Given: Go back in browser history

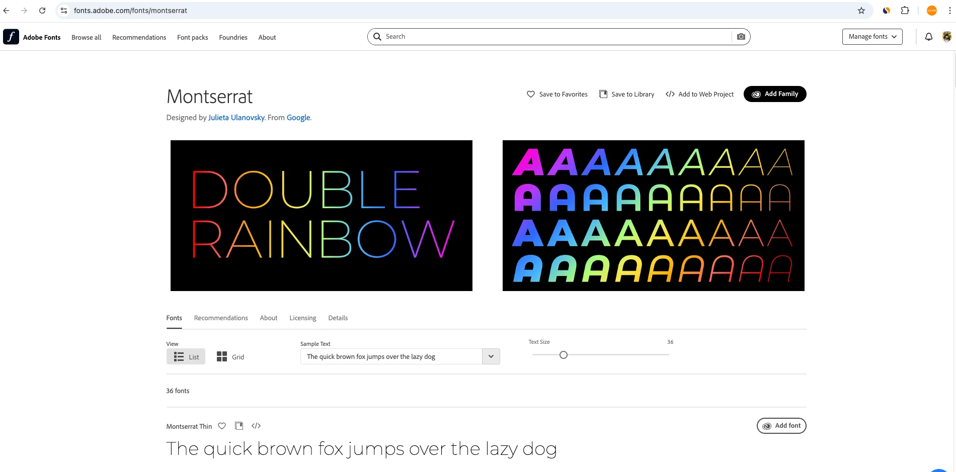Looking at the screenshot, I should (6, 11).
